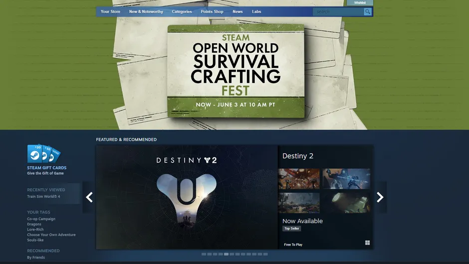Select the first carousel page indicator

pyautogui.click(x=204, y=254)
